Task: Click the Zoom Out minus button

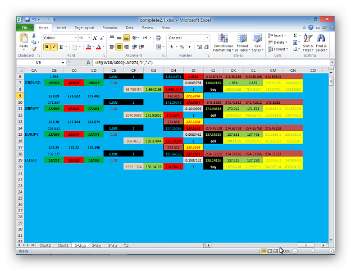Action: (295, 251)
